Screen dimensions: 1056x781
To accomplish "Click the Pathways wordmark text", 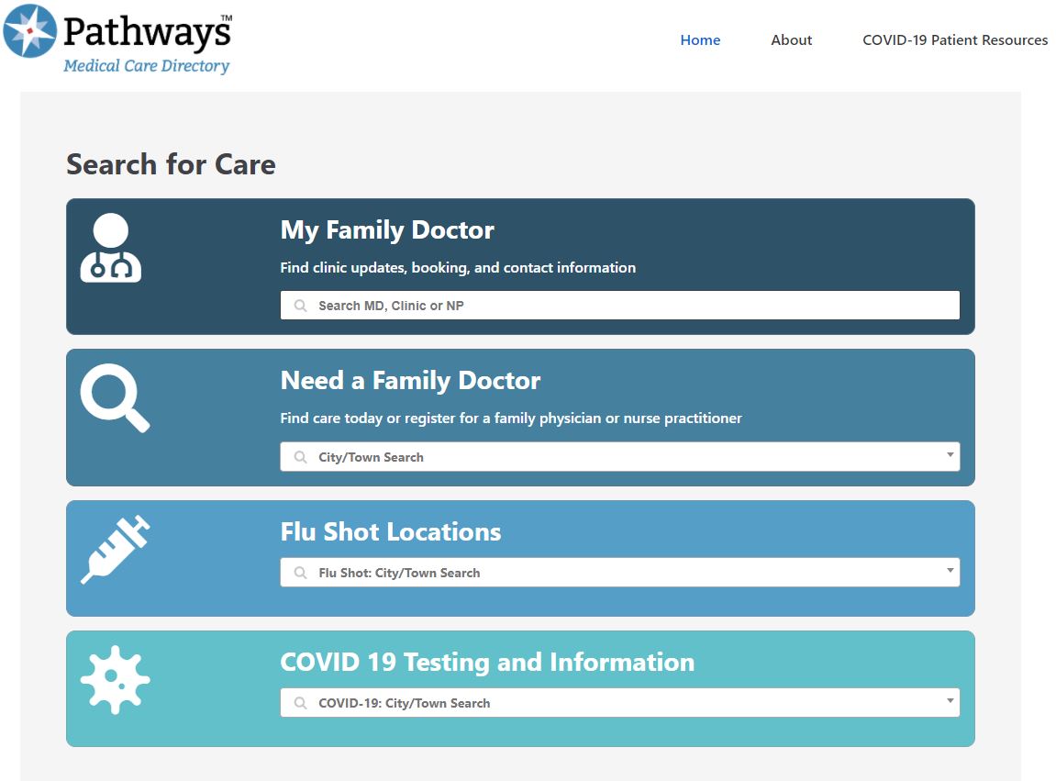I will click(x=148, y=32).
